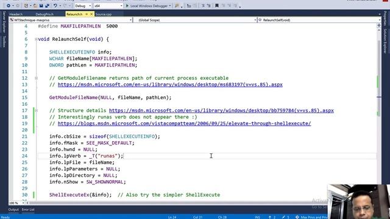Undo the last edit via toolbar

(x=55, y=5)
